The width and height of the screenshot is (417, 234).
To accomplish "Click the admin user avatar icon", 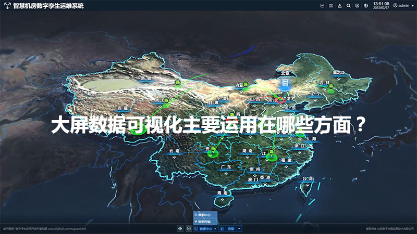I will [395, 6].
